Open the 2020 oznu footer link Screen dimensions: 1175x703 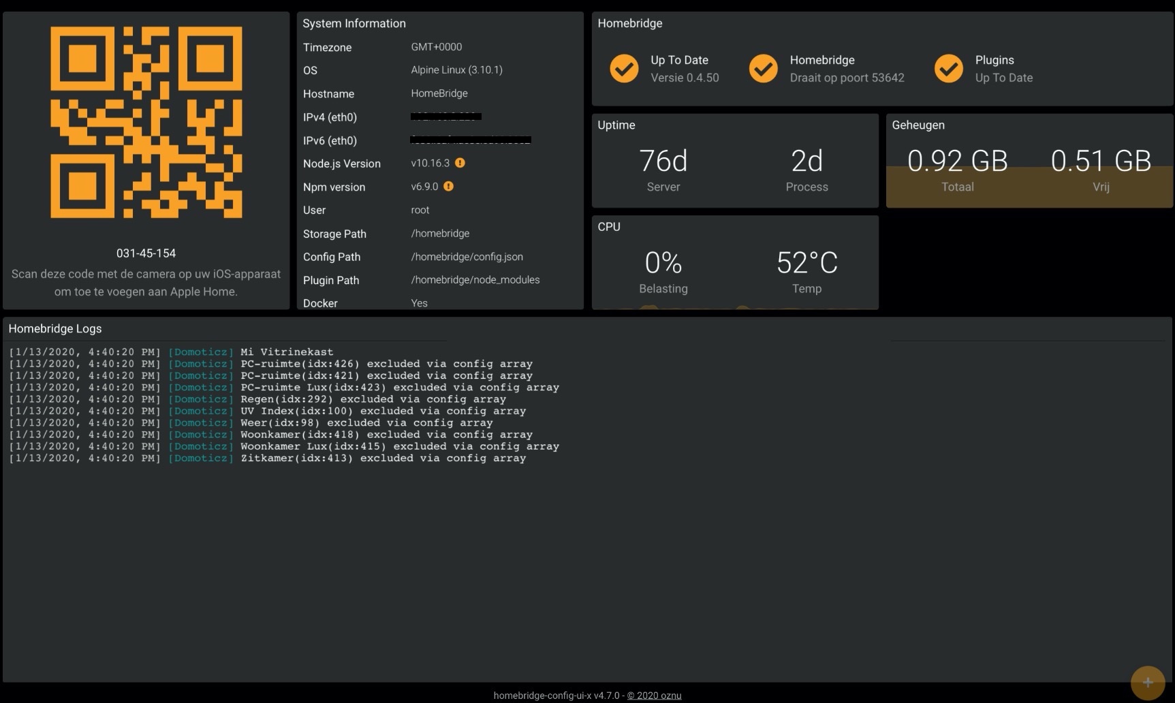point(654,696)
